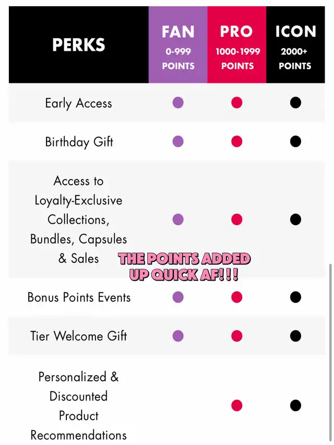Click the black Icon dot for Tier Welcome Gift
334x445 pixels.
(295, 336)
